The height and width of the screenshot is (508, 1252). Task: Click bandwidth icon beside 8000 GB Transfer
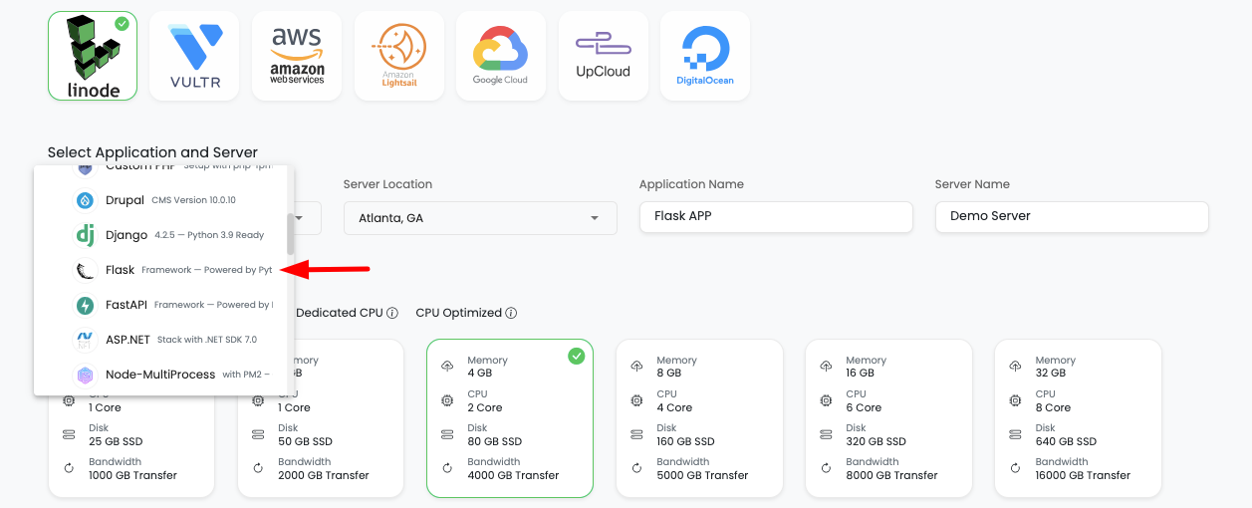pos(826,468)
